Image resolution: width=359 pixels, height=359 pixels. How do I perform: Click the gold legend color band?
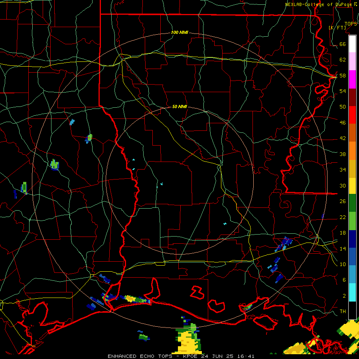tap(352, 169)
